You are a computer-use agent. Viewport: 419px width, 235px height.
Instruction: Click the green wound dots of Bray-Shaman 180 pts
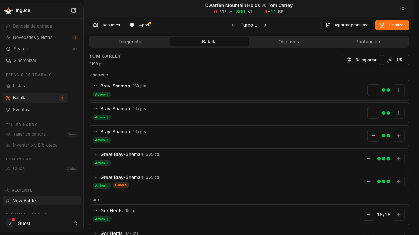(386, 90)
